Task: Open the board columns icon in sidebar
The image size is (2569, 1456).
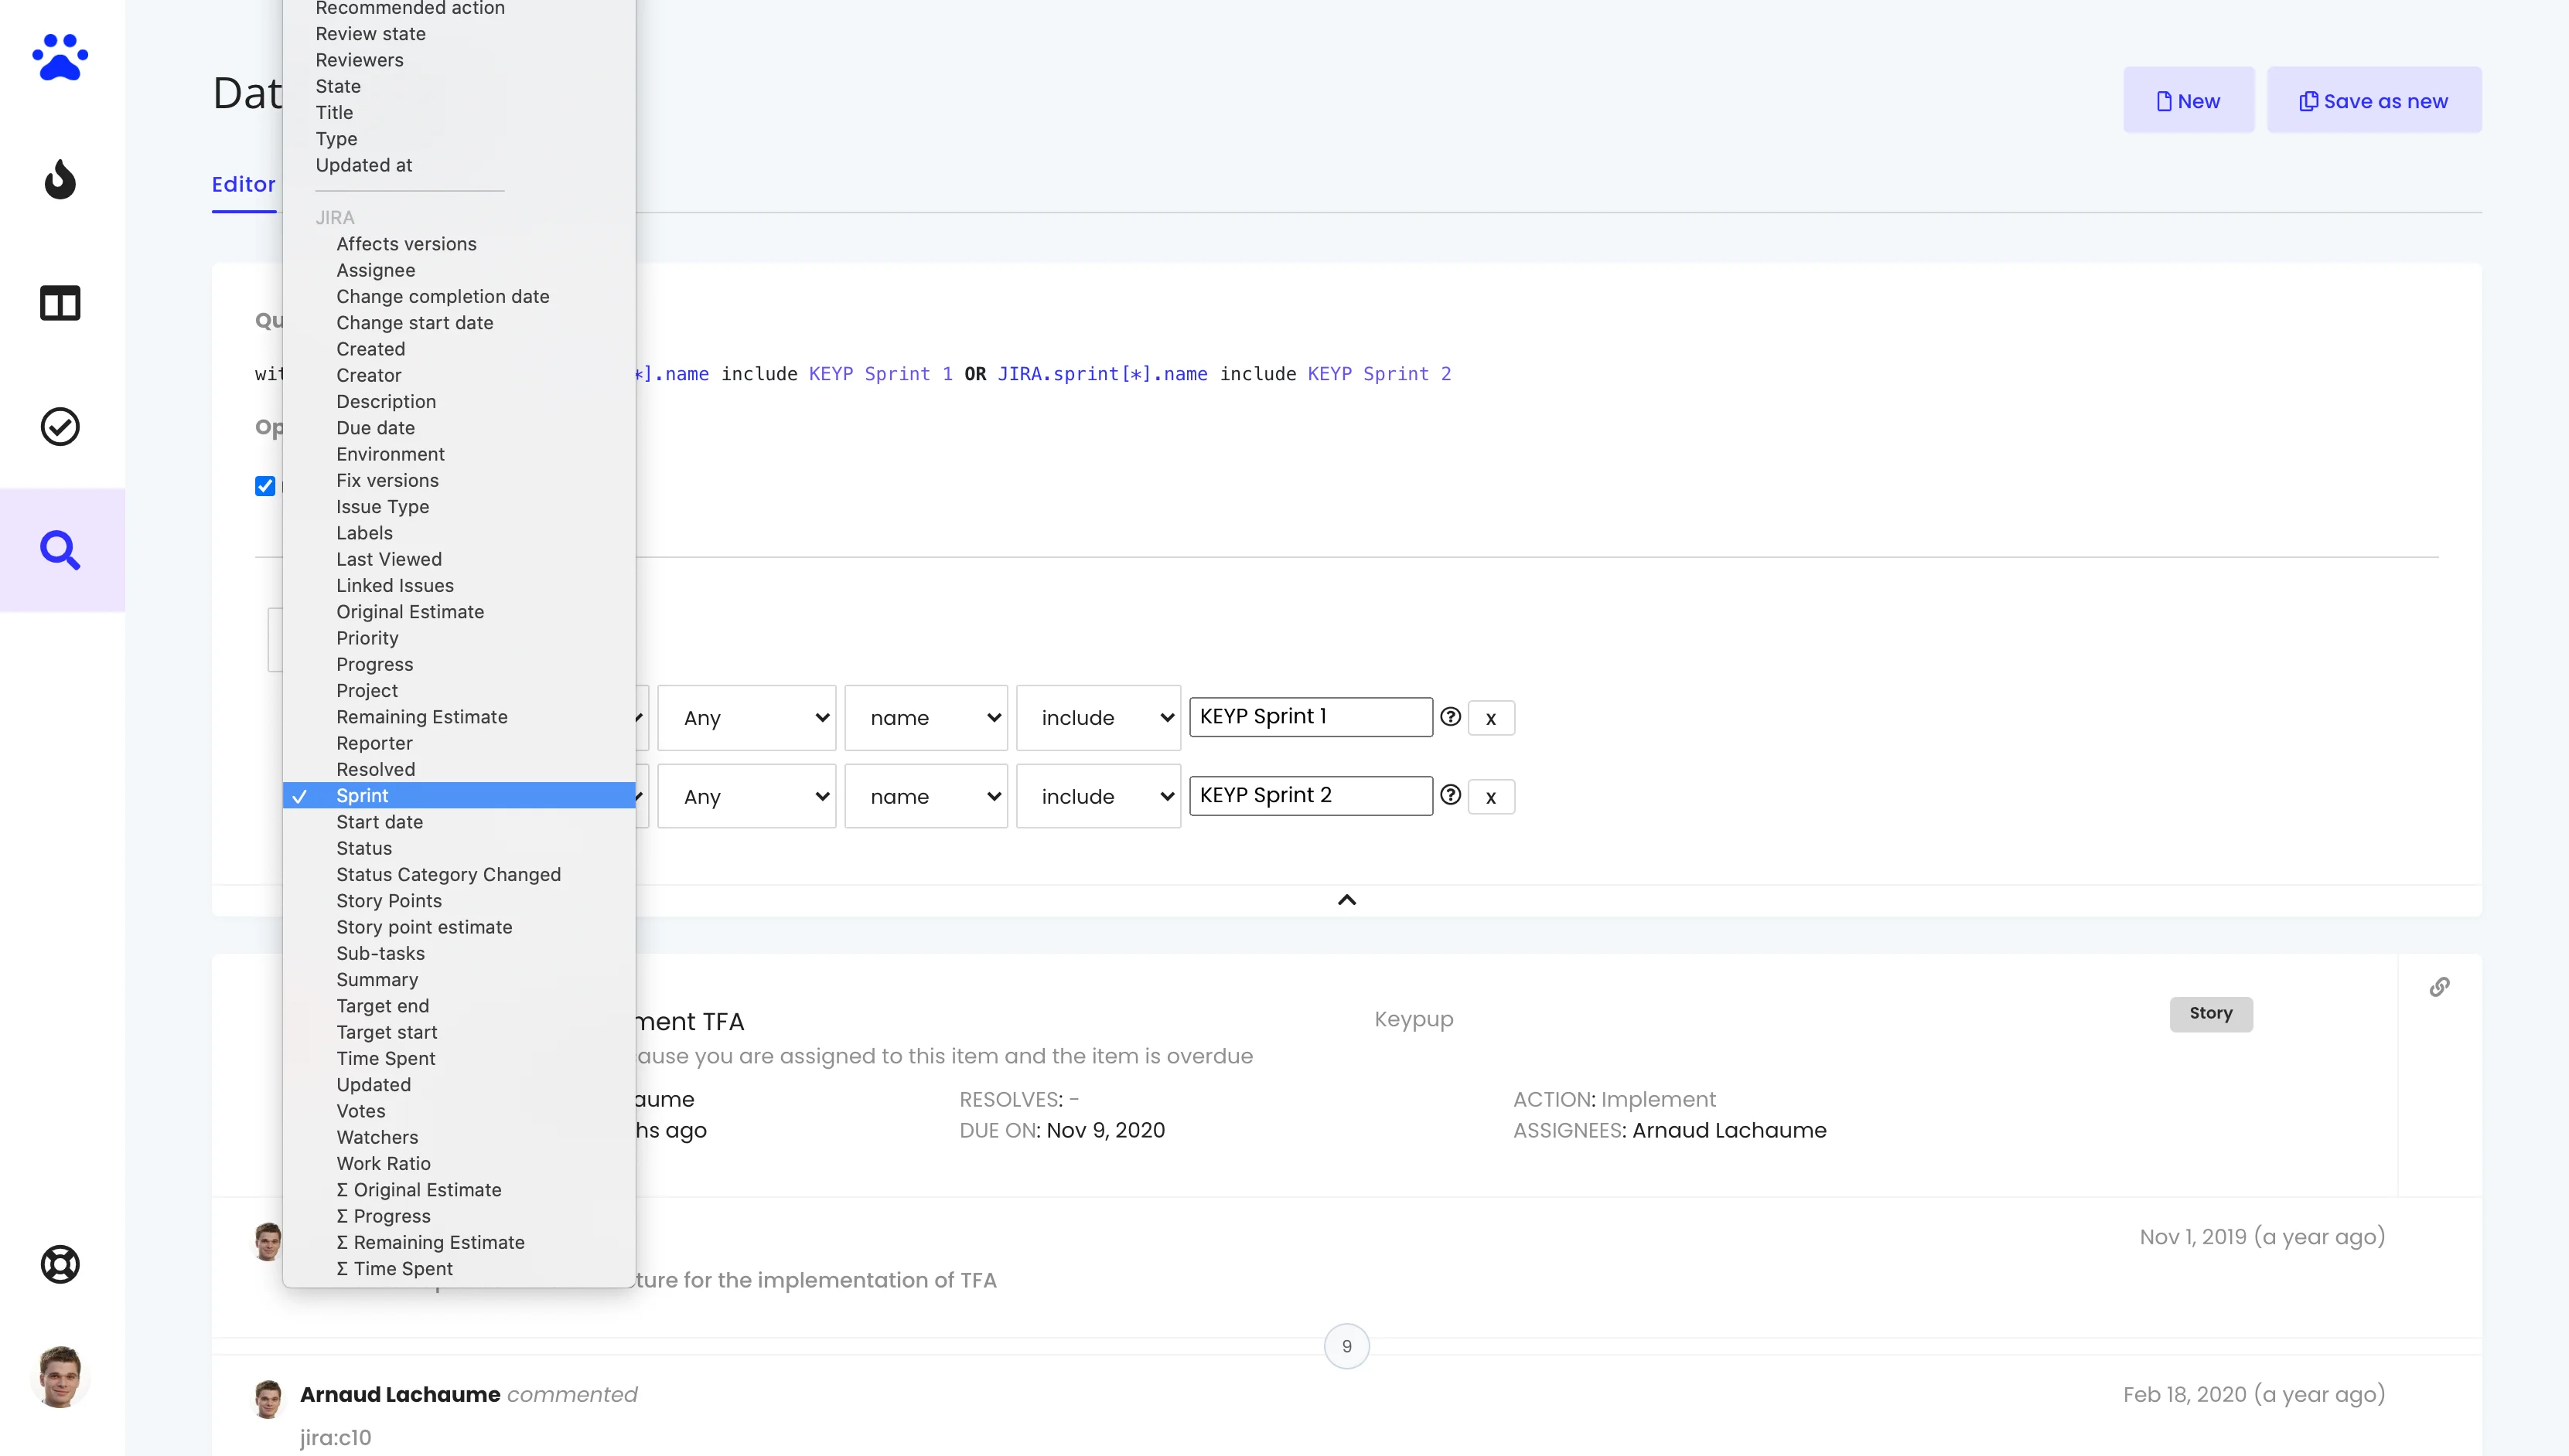Action: pos(59,303)
